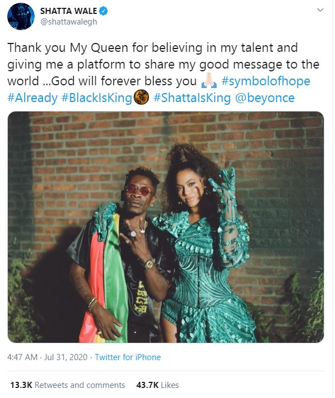Open the tweet options chevron menu

click(320, 10)
